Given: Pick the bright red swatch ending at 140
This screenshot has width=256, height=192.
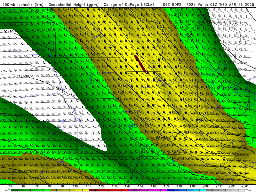Looking at the screenshot, I should pos(125,190).
